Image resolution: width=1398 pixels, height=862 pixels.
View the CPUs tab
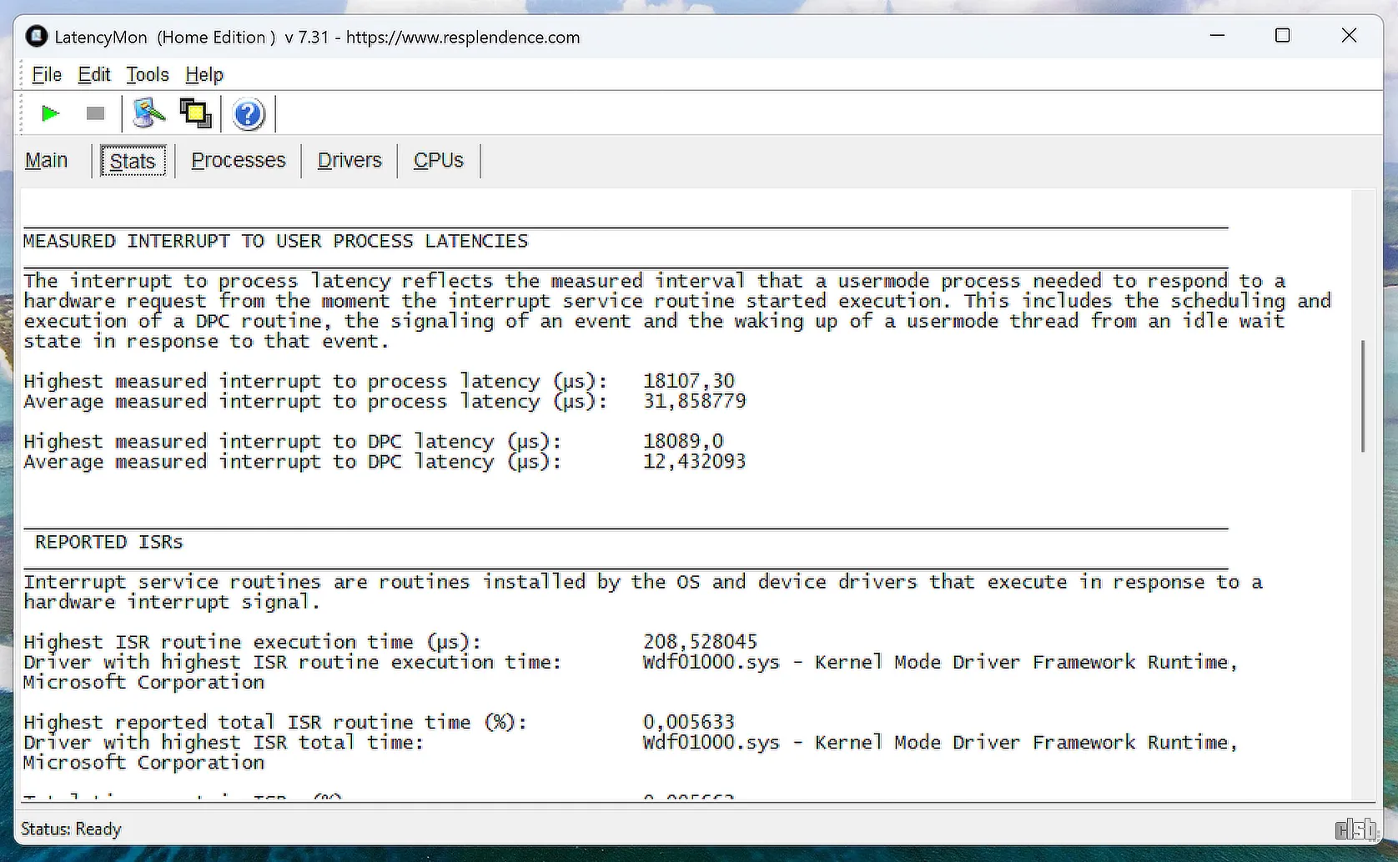(439, 160)
